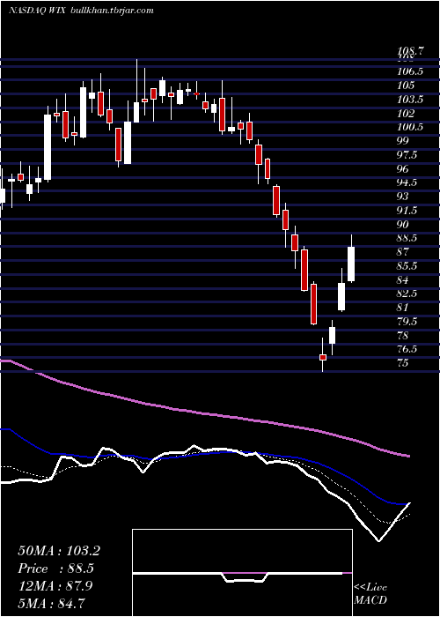Click the 105 price axis label

(x=406, y=85)
